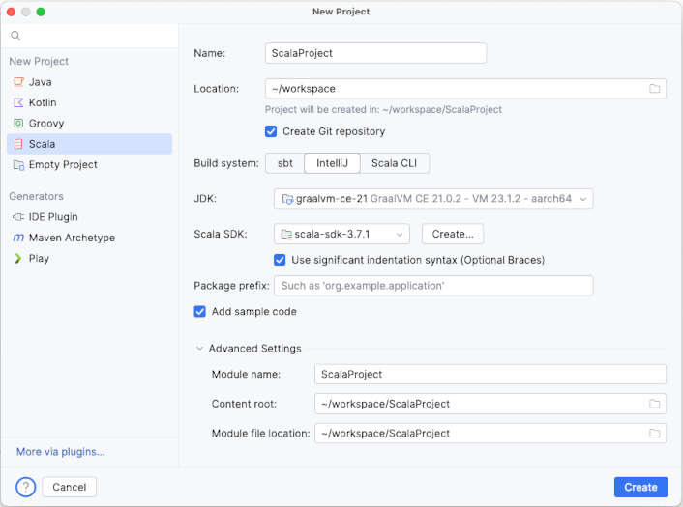Select Maven Archetype generator
This screenshot has width=683, height=507.
(x=89, y=238)
